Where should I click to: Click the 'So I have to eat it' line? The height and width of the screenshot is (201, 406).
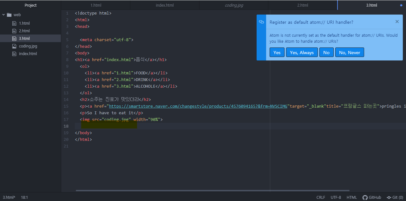112,113
